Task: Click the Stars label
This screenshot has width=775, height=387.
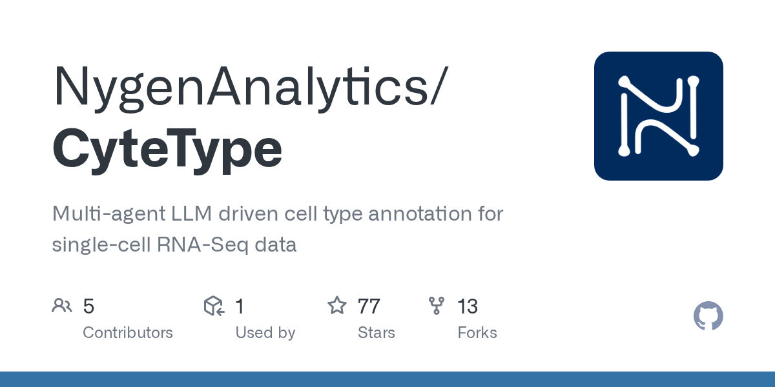Action: click(x=377, y=333)
